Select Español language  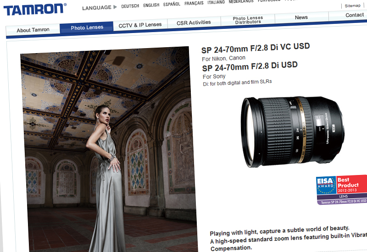(172, 4)
